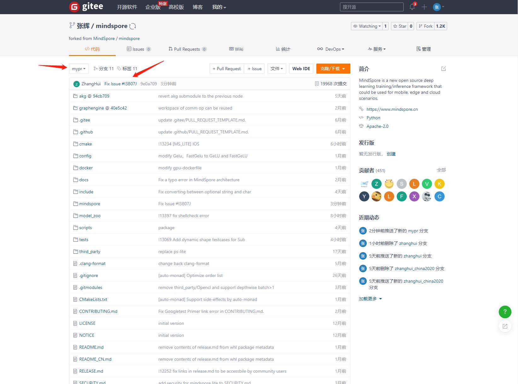
Task: Open the 博客 header link
Action: (198, 7)
